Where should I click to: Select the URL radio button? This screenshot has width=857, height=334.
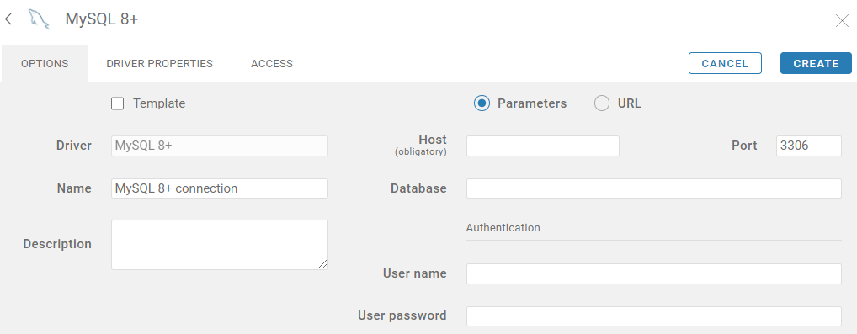(x=602, y=103)
